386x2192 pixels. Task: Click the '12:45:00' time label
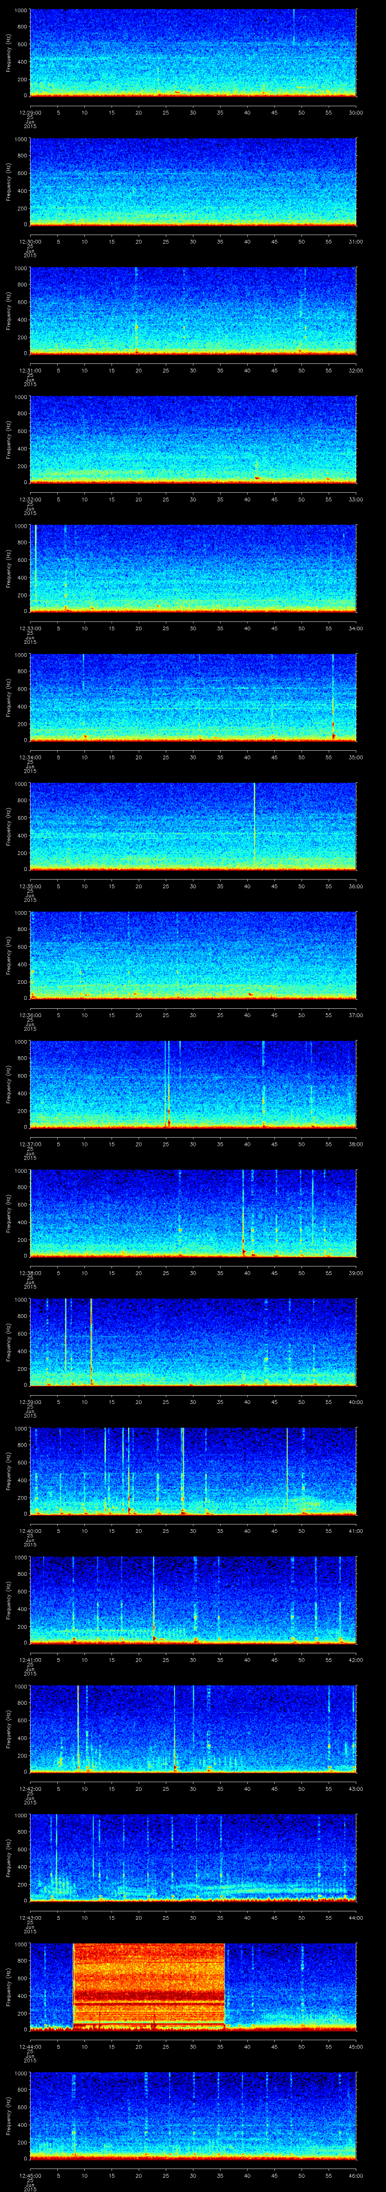click(31, 2176)
